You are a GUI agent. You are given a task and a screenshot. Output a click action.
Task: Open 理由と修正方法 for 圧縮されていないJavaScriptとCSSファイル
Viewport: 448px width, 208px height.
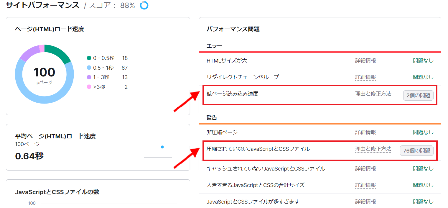click(x=373, y=149)
